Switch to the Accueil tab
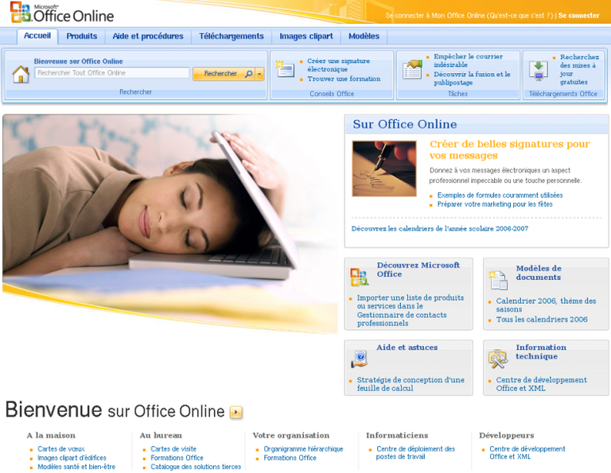 (x=37, y=36)
